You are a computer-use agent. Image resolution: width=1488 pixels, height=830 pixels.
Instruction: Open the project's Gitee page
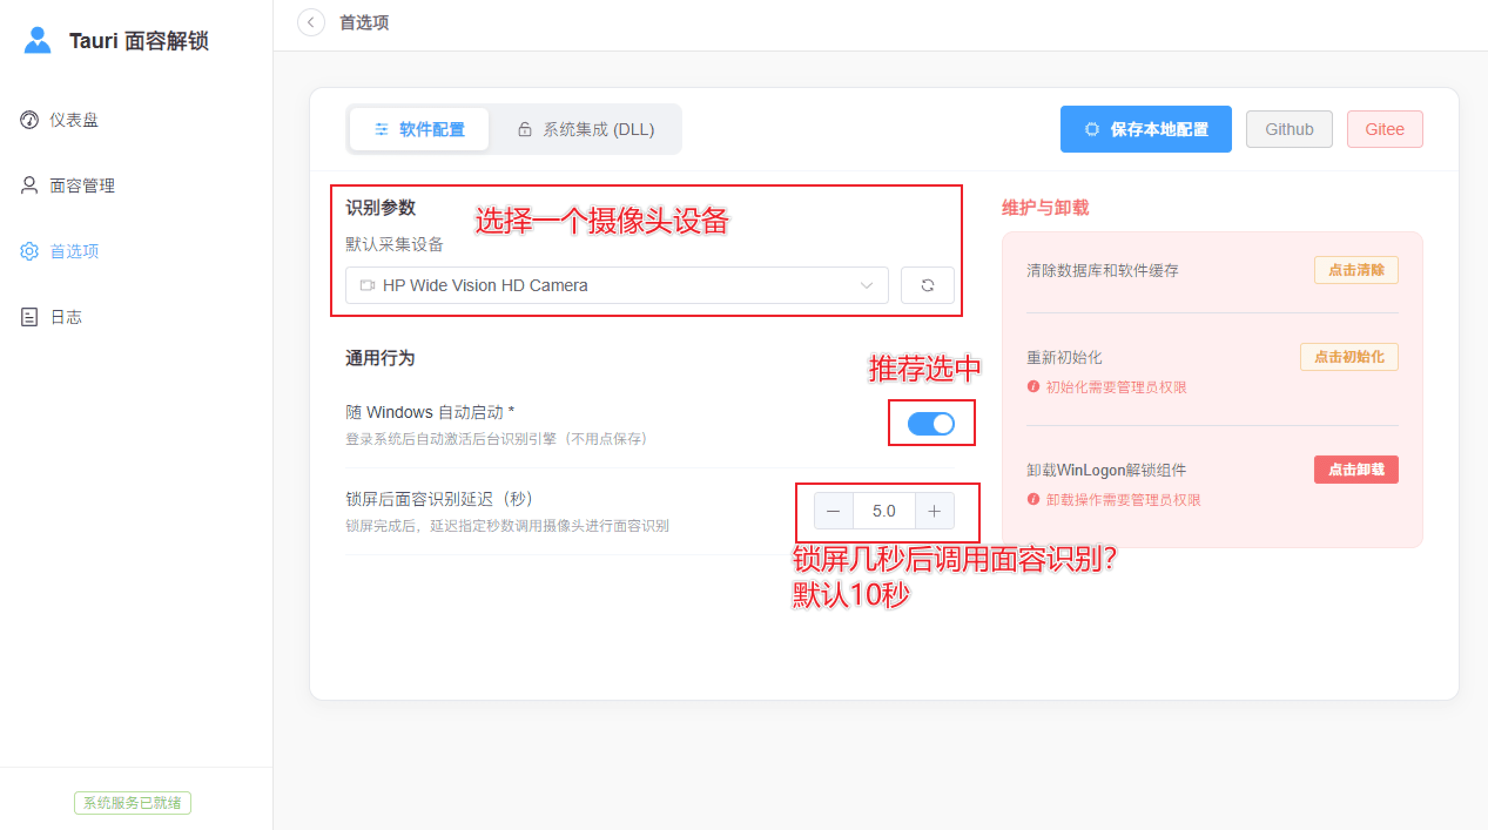pyautogui.click(x=1385, y=129)
